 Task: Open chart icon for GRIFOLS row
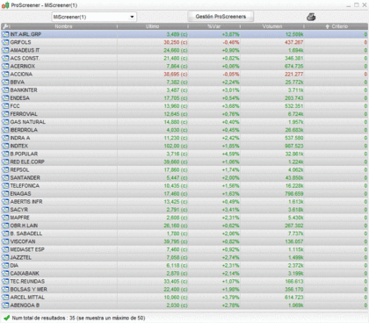click(x=5, y=42)
